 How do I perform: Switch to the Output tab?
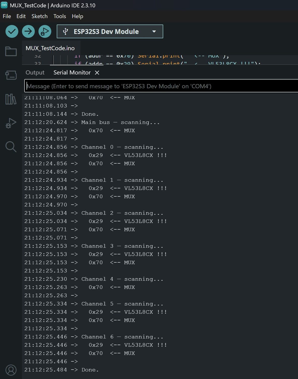click(x=35, y=73)
